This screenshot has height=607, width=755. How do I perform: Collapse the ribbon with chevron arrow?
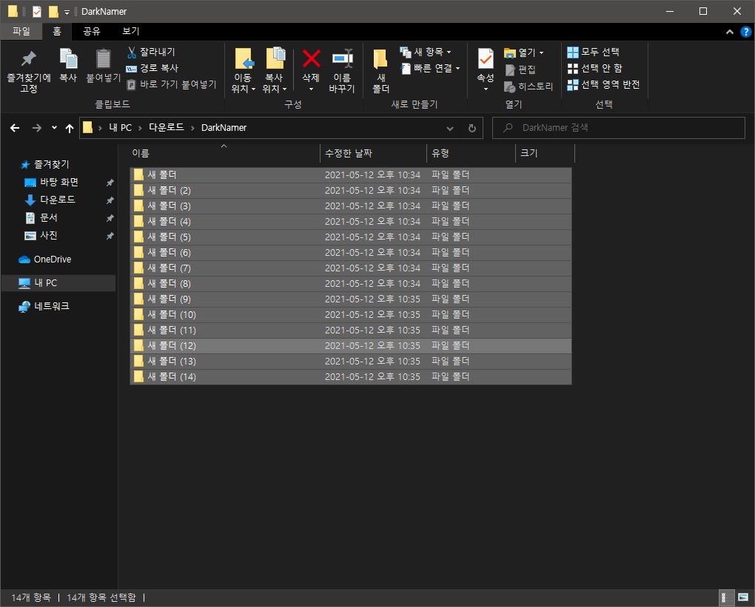(730, 32)
